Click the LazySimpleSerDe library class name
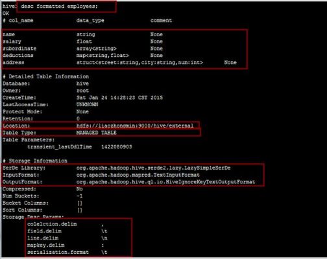Viewport: 327px width, 259px height. tap(153, 168)
